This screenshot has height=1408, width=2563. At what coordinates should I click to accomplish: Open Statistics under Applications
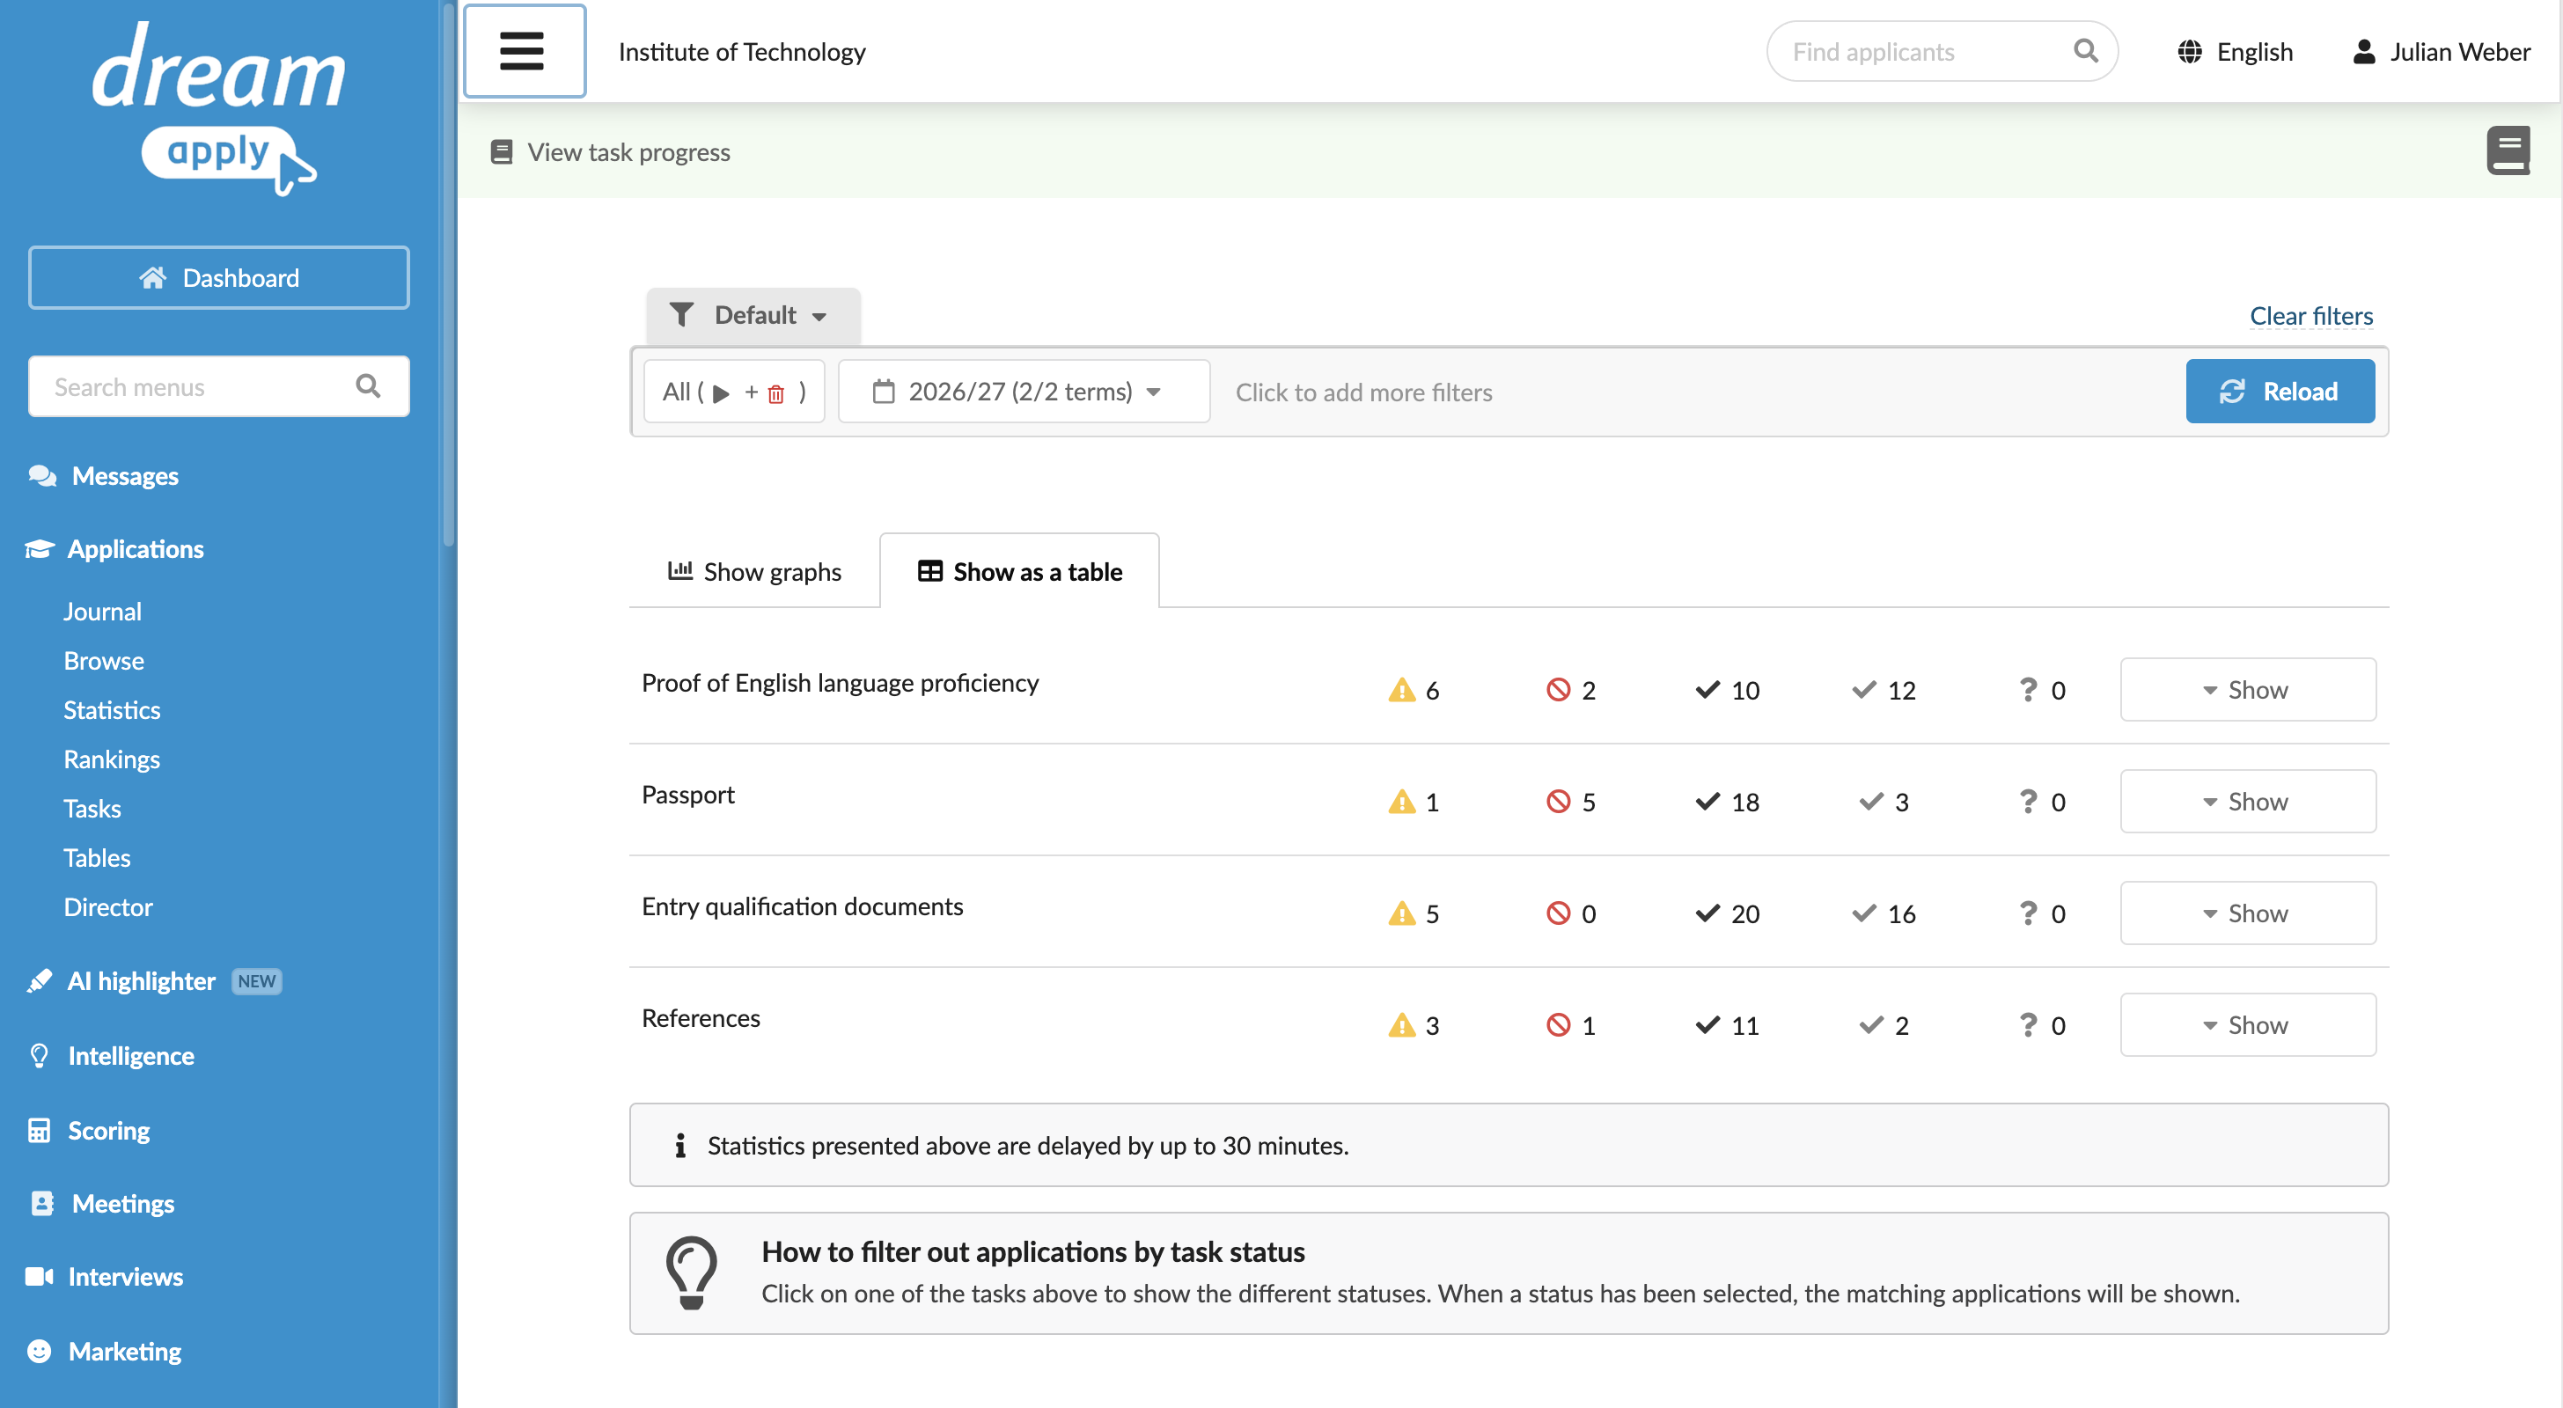tap(112, 709)
